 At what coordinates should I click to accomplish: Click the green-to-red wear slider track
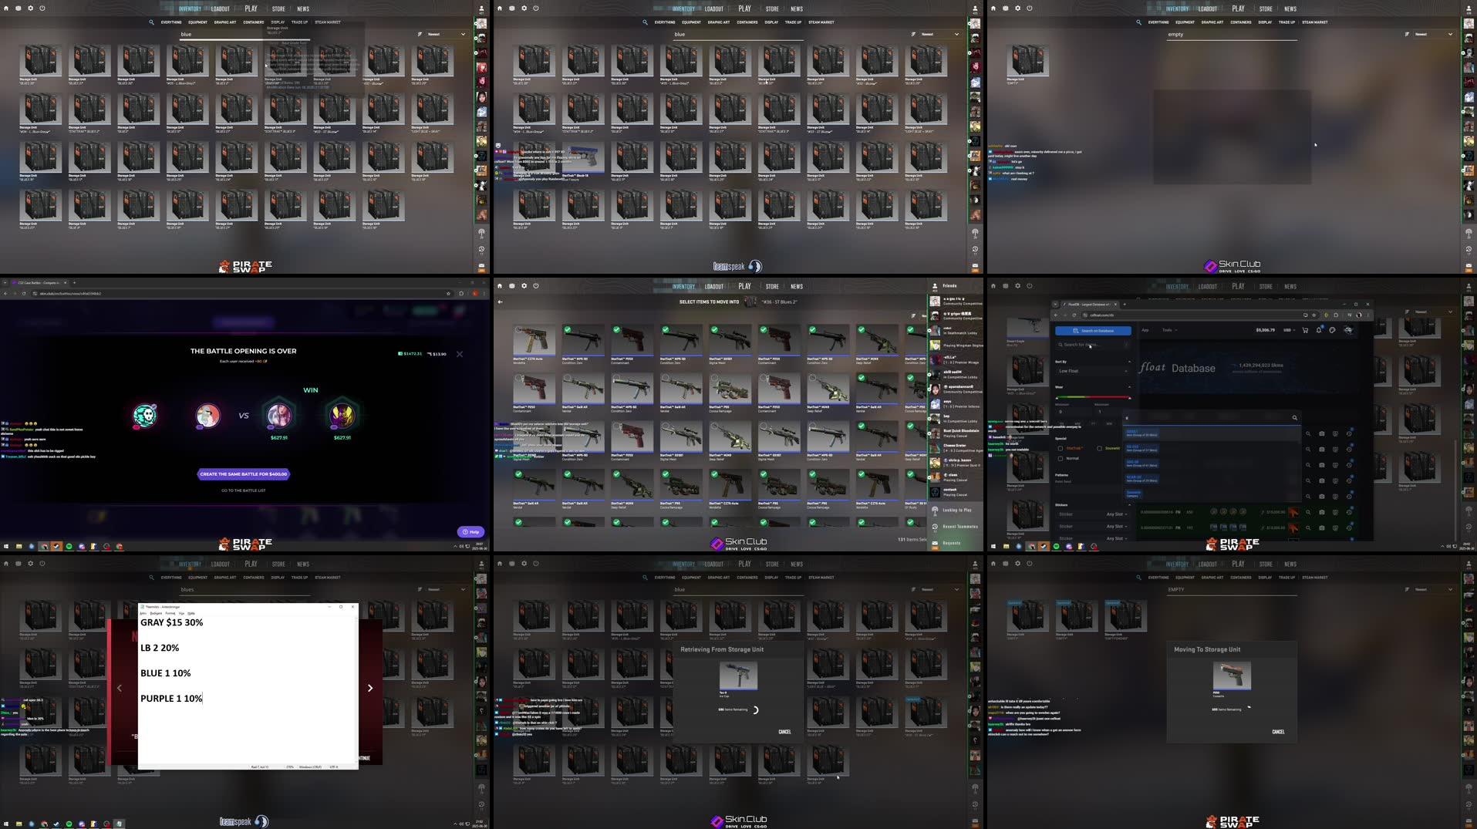[x=1093, y=397]
